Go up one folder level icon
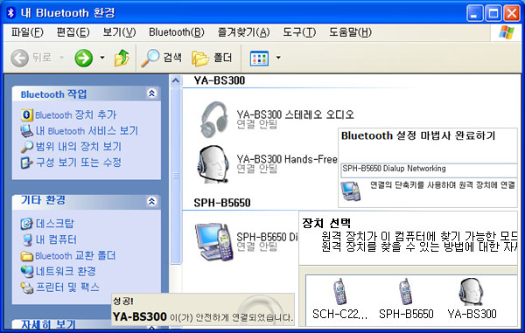Viewport: 525px width, 333px height. point(122,58)
